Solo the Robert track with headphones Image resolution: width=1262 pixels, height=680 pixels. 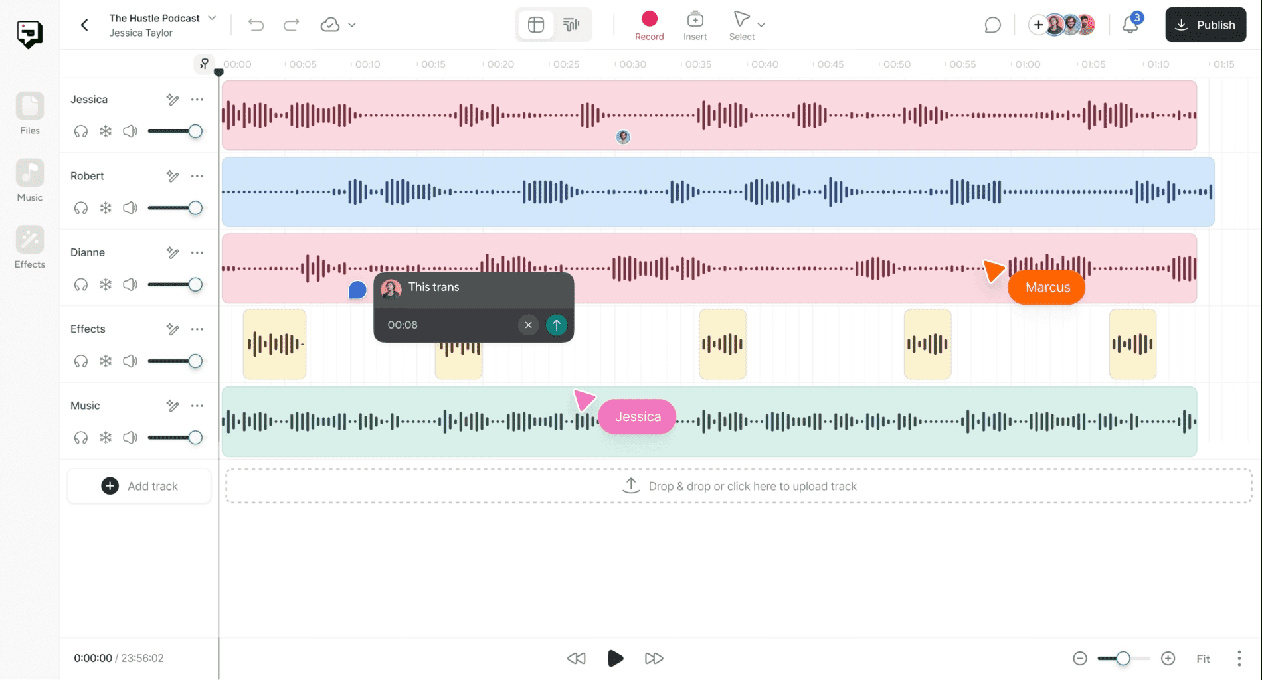click(81, 208)
